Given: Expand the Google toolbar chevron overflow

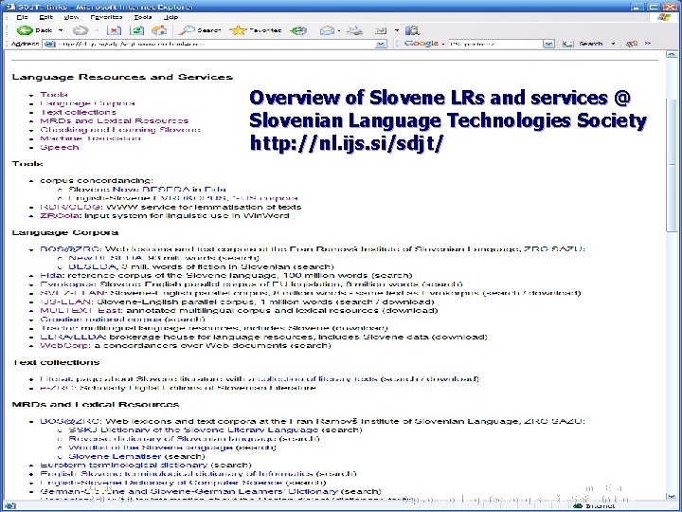Looking at the screenshot, I should (648, 44).
